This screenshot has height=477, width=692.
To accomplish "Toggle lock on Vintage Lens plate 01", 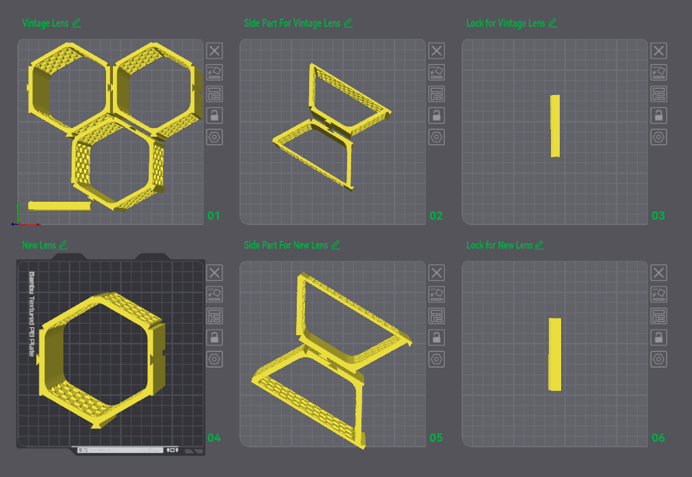I will click(214, 116).
